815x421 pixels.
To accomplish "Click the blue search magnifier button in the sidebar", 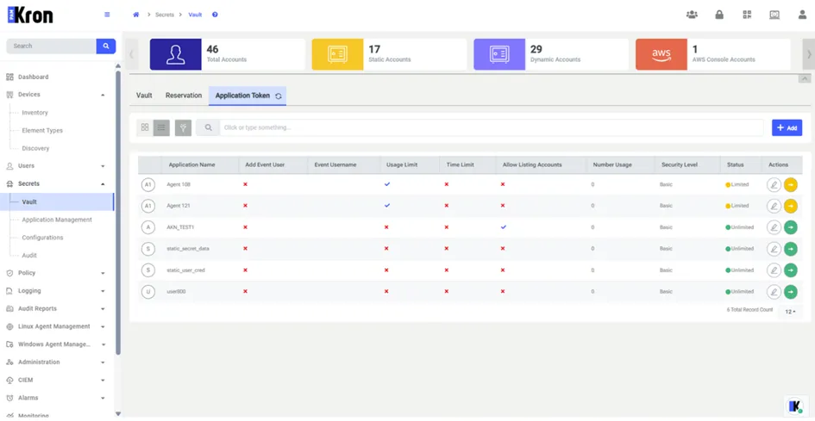I will (106, 46).
